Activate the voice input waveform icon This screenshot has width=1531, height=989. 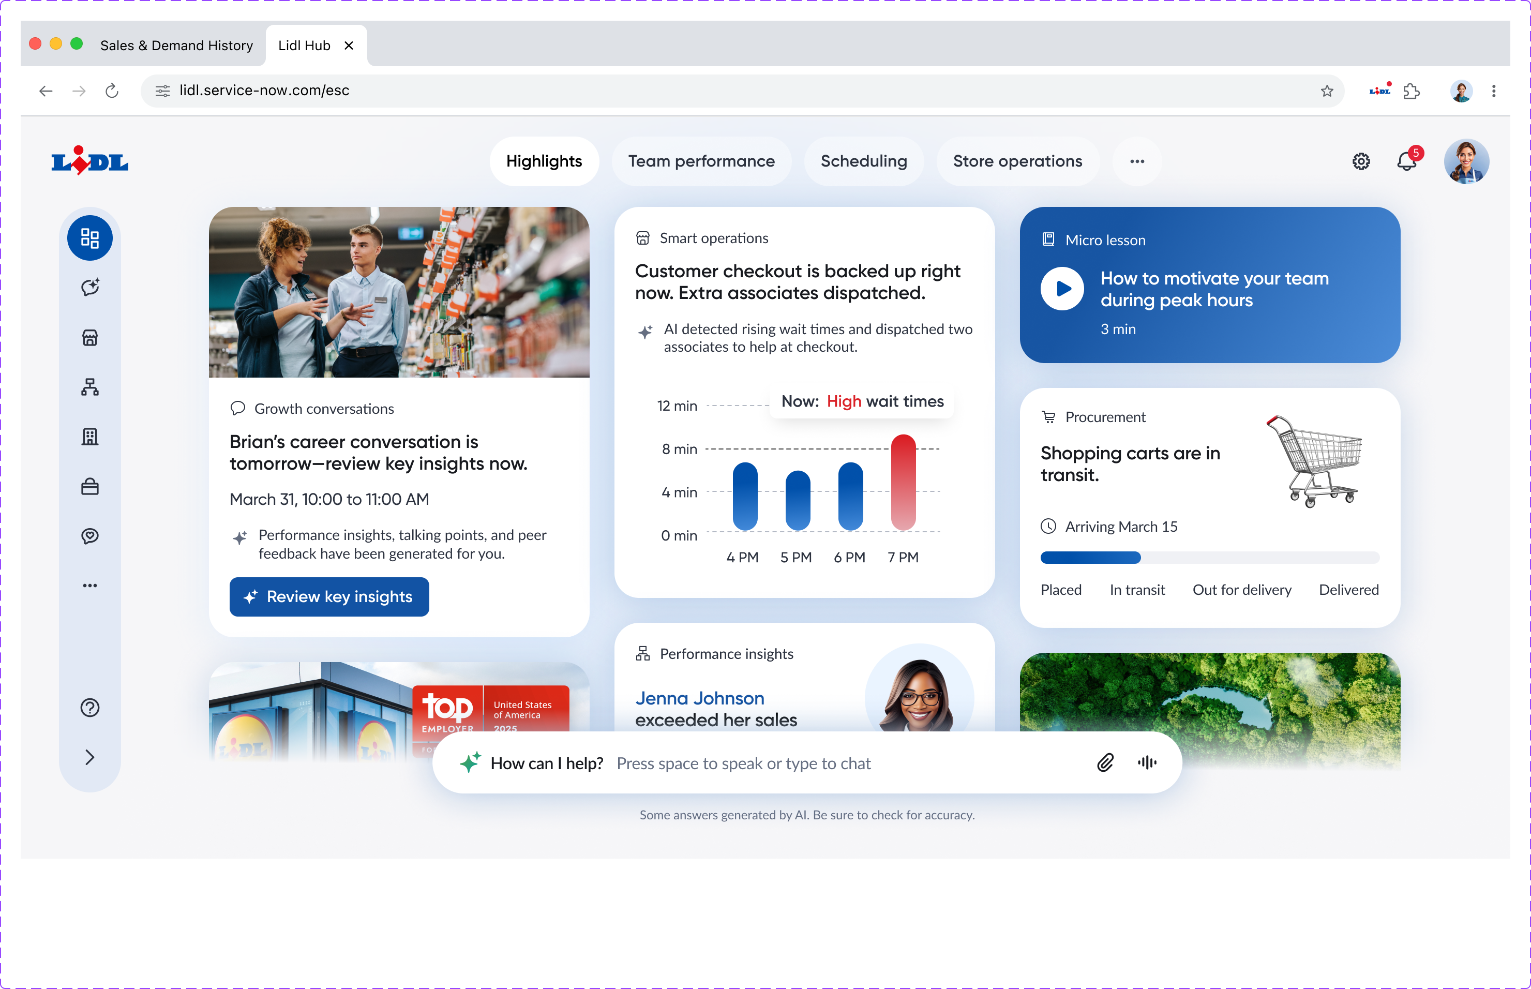(x=1147, y=762)
